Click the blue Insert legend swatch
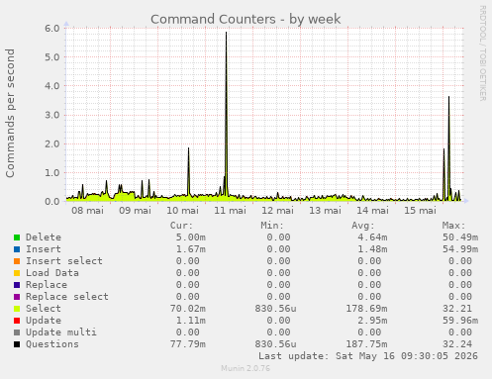Image resolution: width=492 pixels, height=379 pixels. 17,249
